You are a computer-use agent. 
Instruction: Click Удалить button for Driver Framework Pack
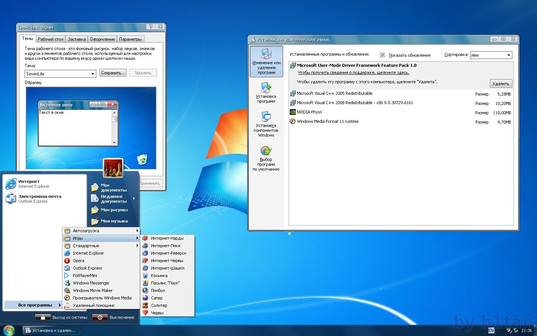pos(501,84)
